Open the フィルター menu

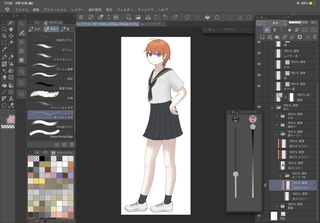point(125,9)
